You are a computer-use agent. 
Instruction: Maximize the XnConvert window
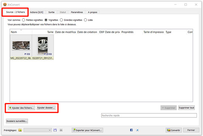pos(186,4)
